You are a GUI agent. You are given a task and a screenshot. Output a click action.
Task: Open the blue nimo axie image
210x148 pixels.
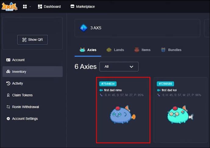point(123,114)
